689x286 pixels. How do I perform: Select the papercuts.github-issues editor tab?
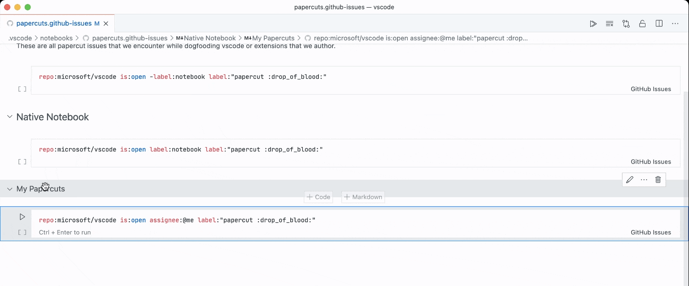pos(54,23)
